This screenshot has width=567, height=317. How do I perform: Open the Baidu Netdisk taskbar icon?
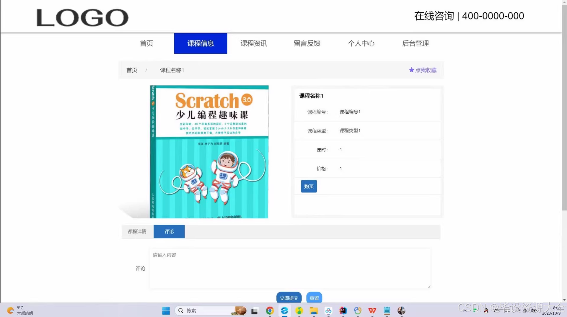(328, 311)
